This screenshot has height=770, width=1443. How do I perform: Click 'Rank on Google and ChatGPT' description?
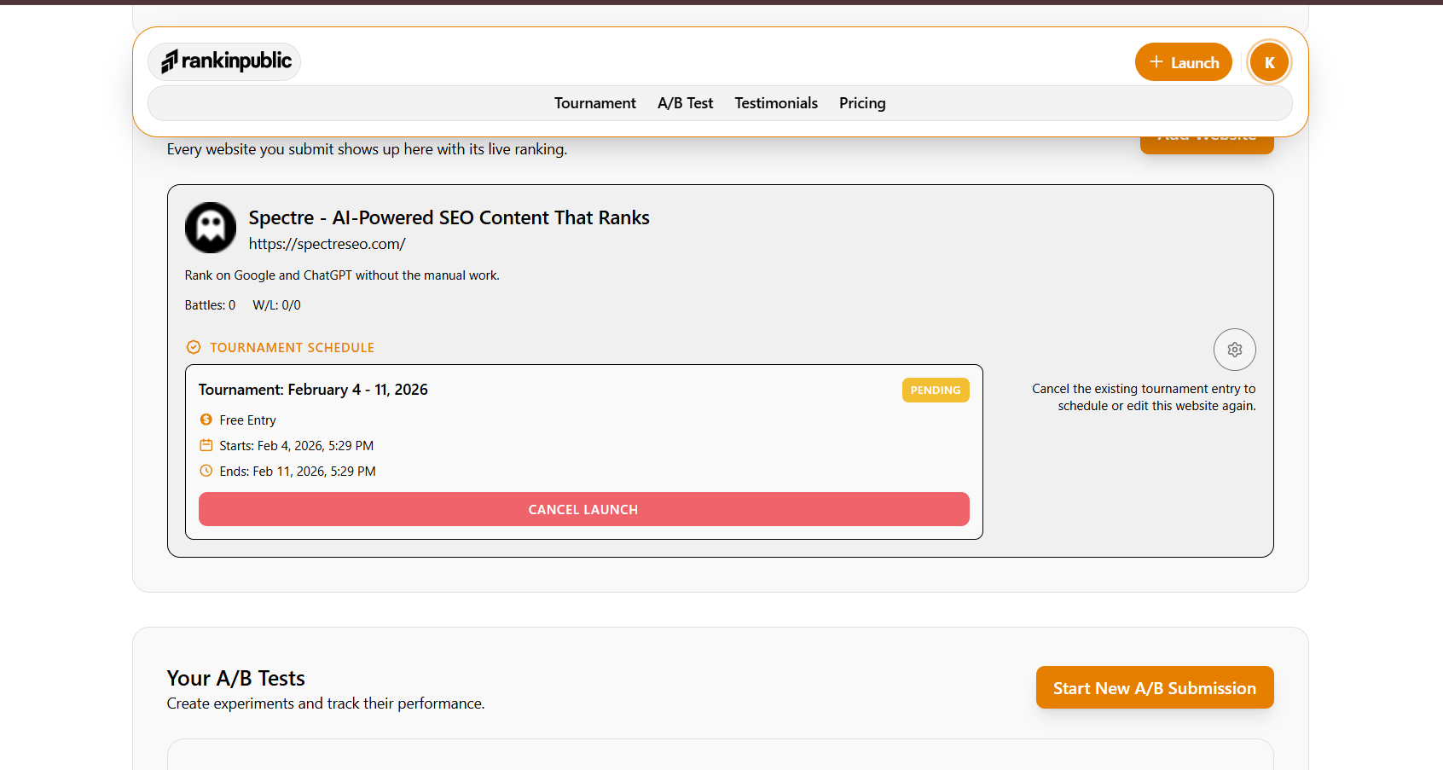click(342, 275)
